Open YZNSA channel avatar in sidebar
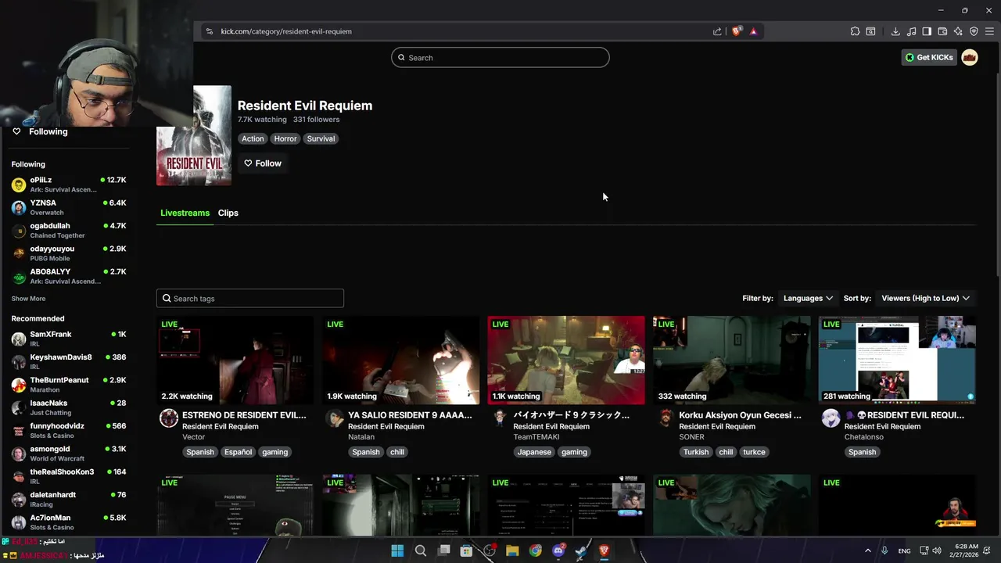This screenshot has height=563, width=1001. 19,207
